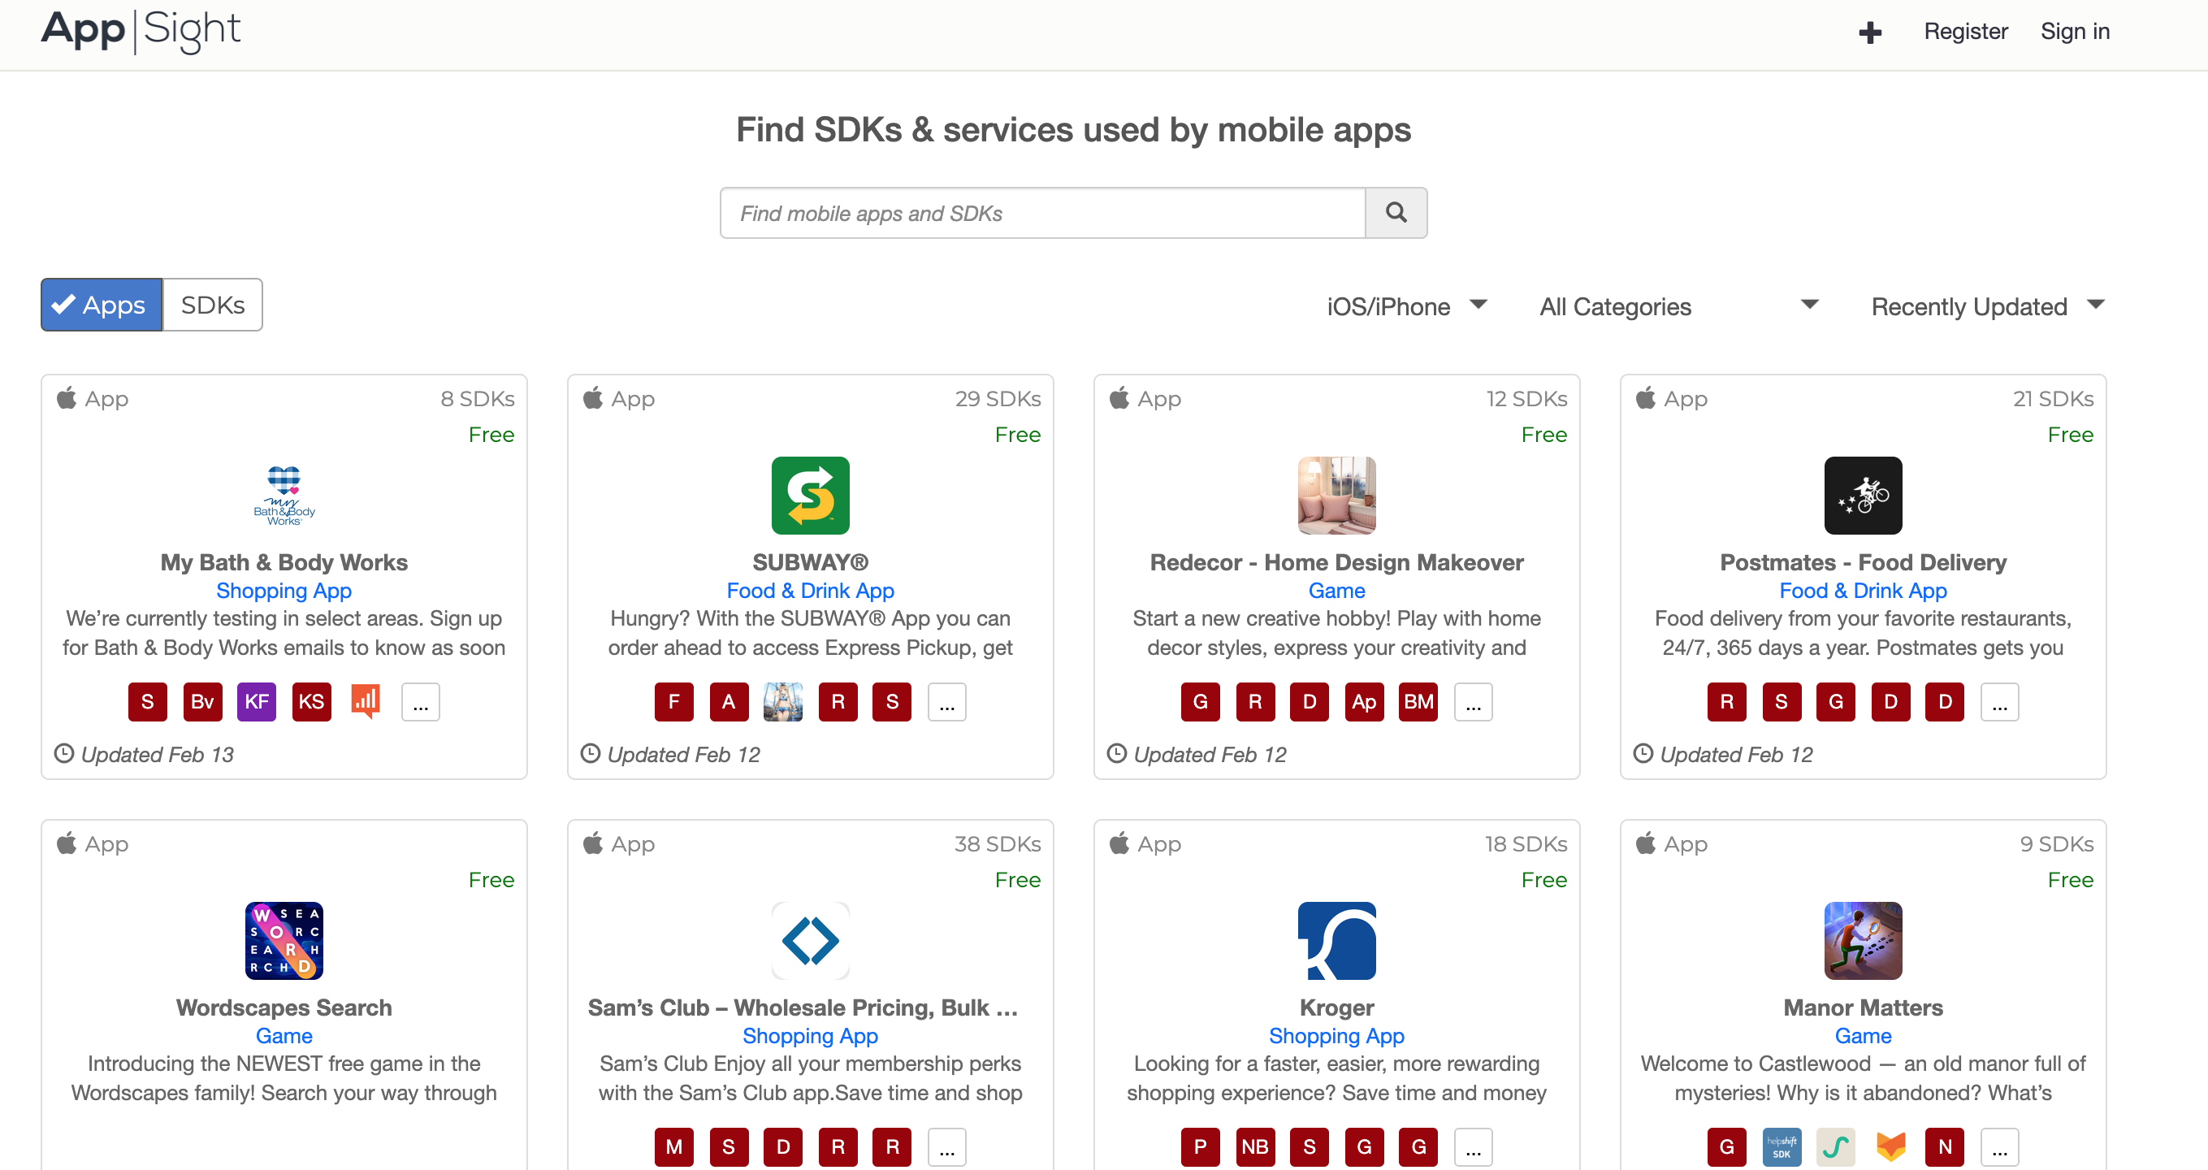Click the M SDK badge in Sam's Club card
This screenshot has height=1170, width=2208.
tap(673, 1147)
